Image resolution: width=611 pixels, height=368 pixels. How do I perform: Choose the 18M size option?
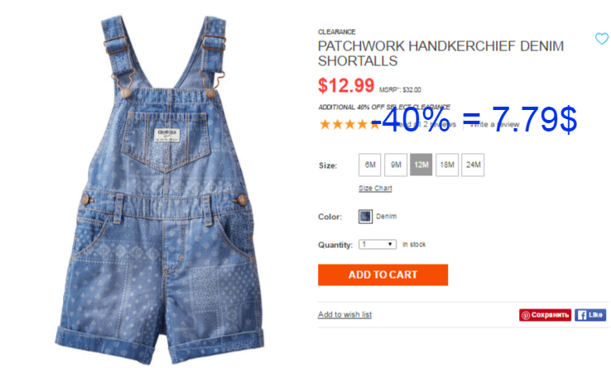pyautogui.click(x=447, y=165)
